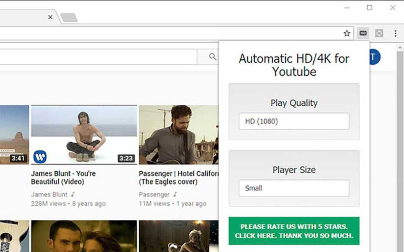Click the 'Automatic HD/4K for Youtube' heading
The image size is (404, 252).
click(294, 65)
